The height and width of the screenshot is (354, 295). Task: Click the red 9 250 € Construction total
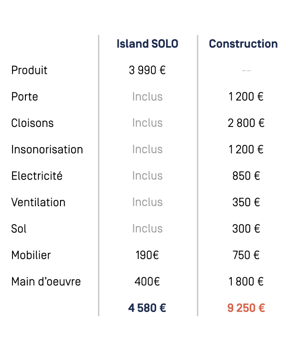tap(246, 308)
